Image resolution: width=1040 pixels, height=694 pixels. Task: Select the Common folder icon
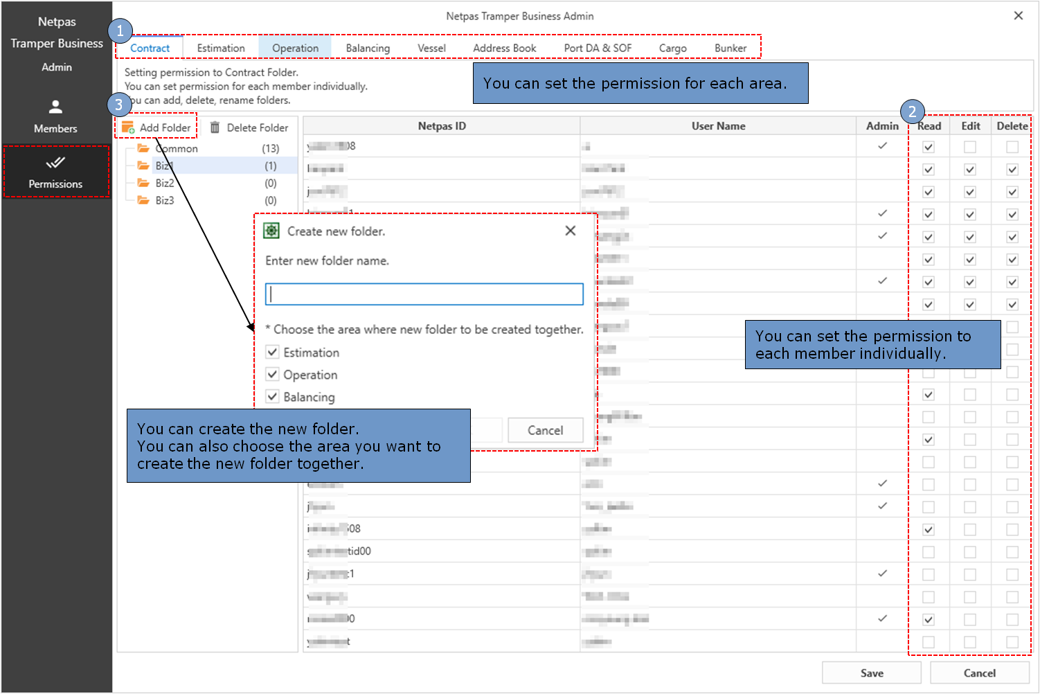point(143,148)
